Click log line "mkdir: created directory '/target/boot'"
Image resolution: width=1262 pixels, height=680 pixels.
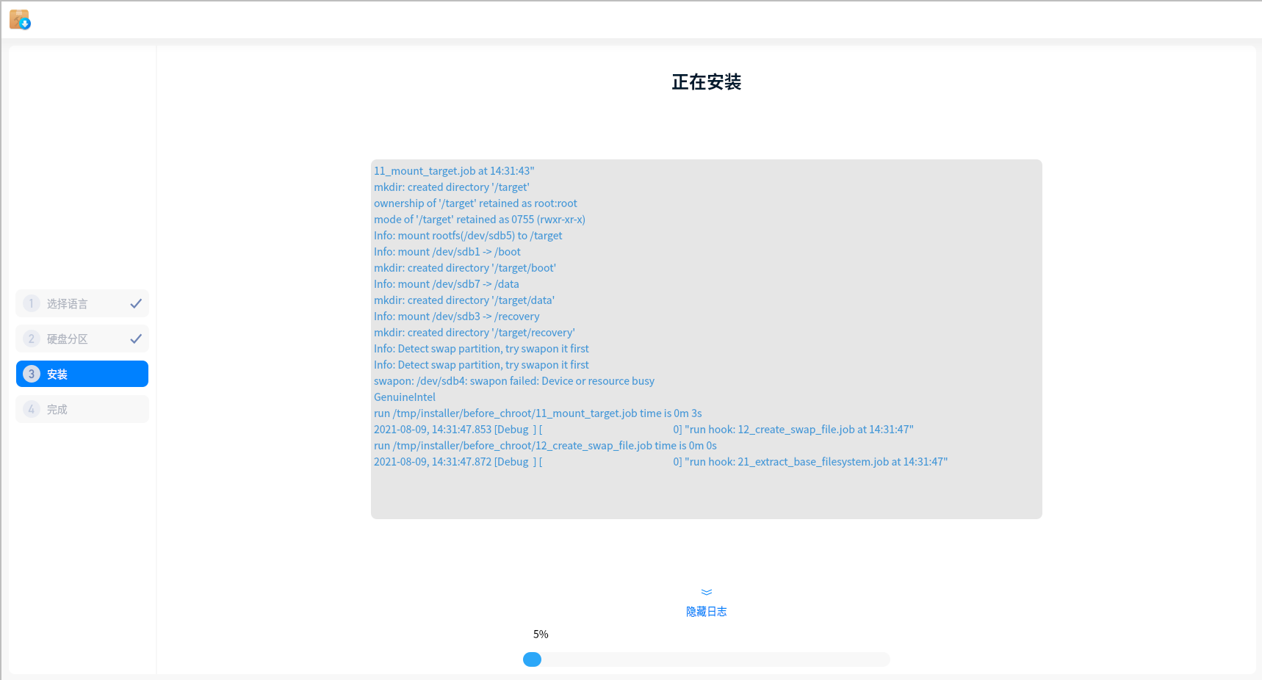click(465, 268)
